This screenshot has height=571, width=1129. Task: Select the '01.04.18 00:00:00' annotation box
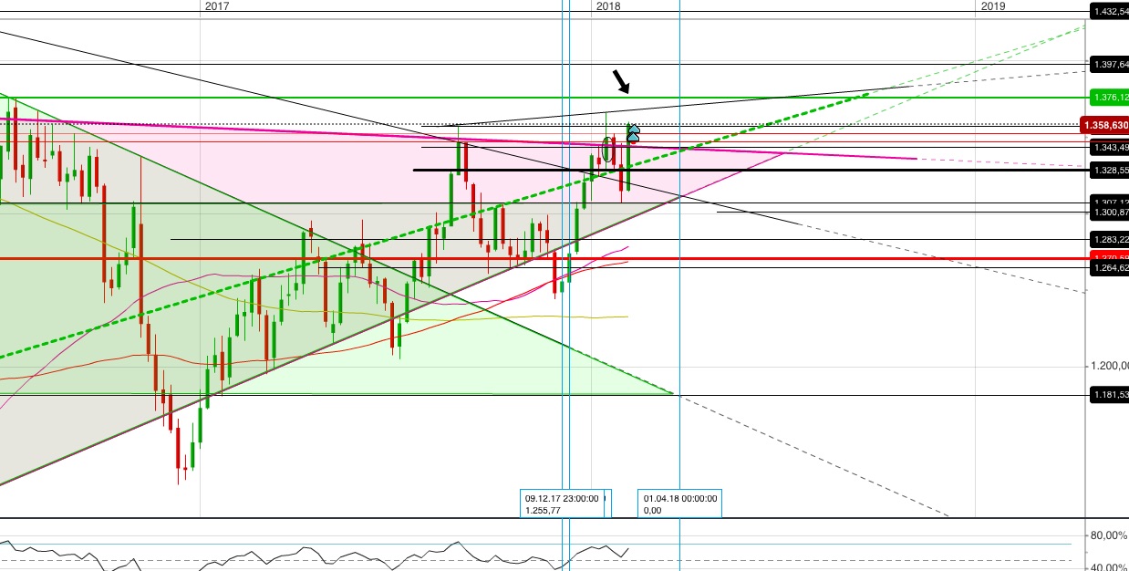(x=680, y=504)
